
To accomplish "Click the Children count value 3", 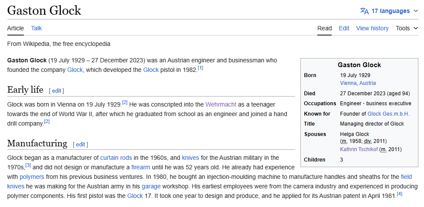I will click(x=342, y=159).
